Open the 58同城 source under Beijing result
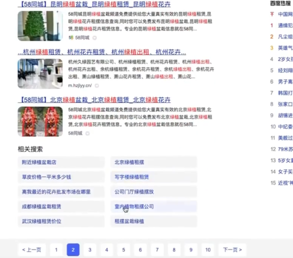Viewport: 293px width, 258px height. tap(75, 133)
